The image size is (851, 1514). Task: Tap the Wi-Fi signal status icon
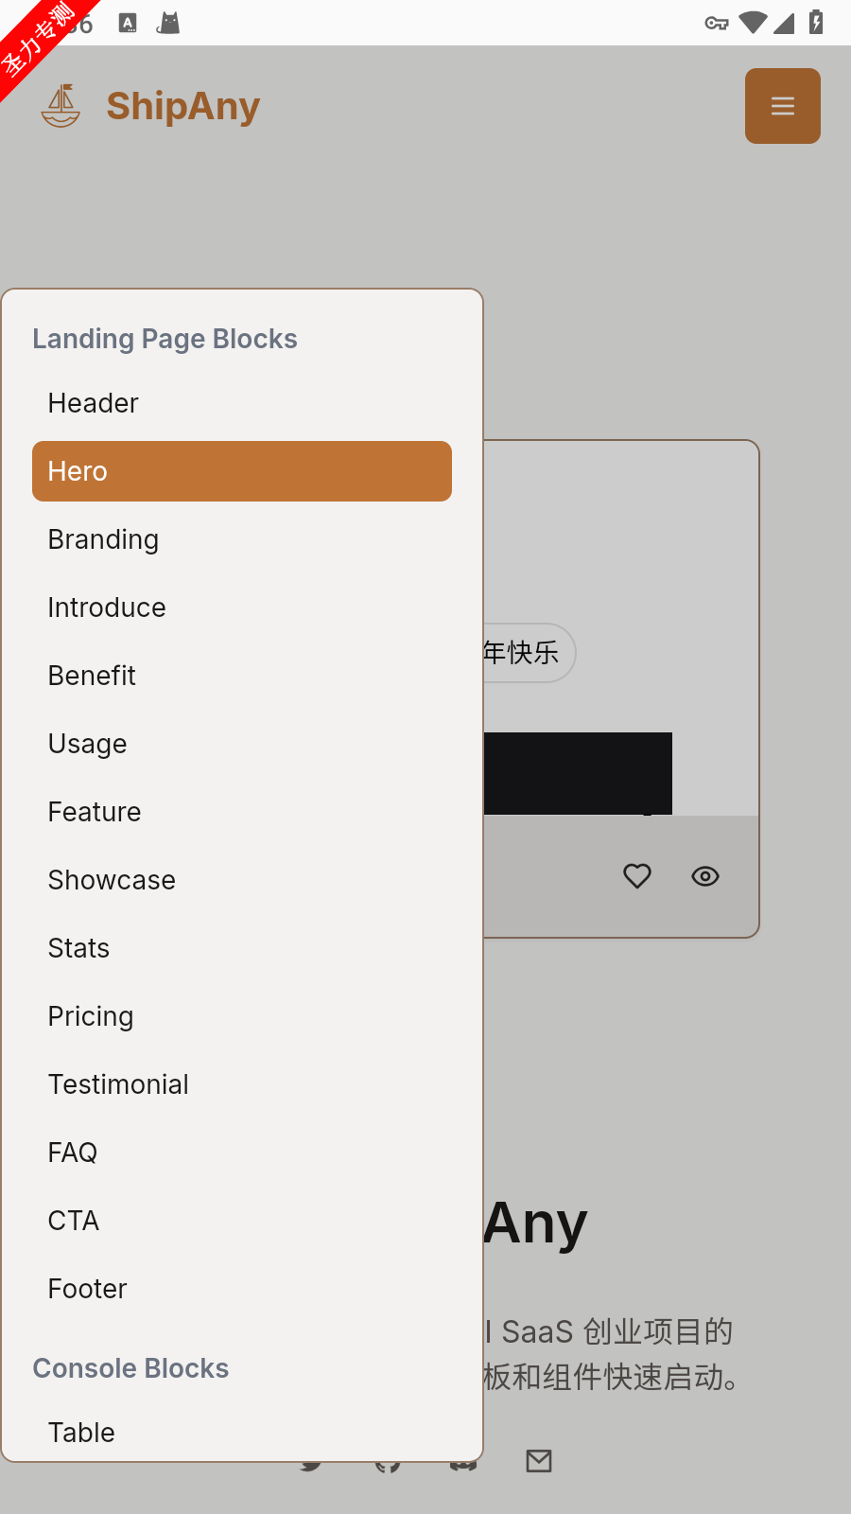pos(753,23)
